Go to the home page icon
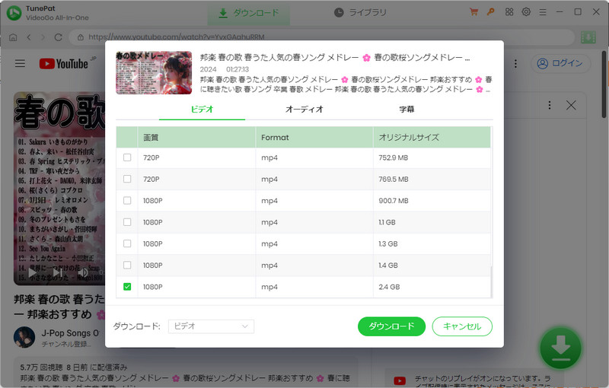Viewport: 609px width, 388px height. [x=13, y=37]
